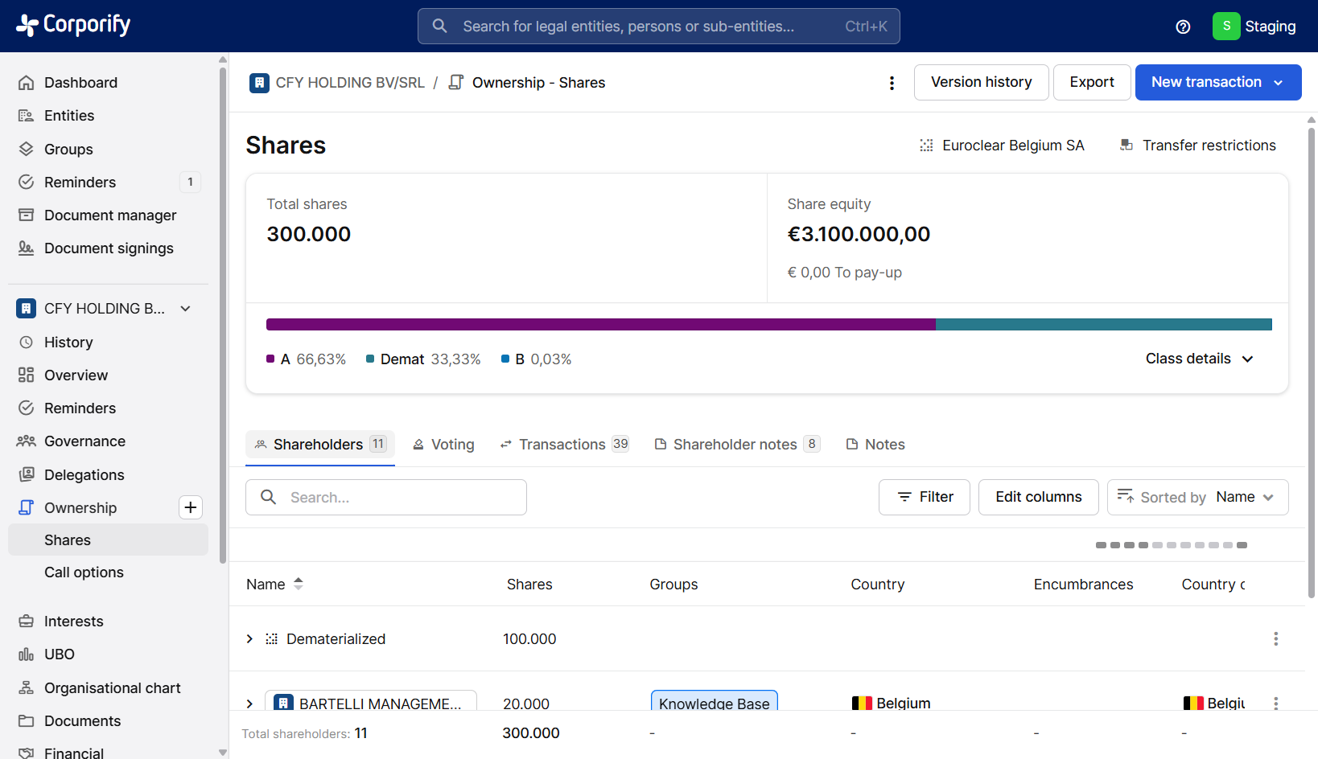Focus the shareholders Search field
The height and width of the screenshot is (759, 1318).
pyautogui.click(x=386, y=498)
